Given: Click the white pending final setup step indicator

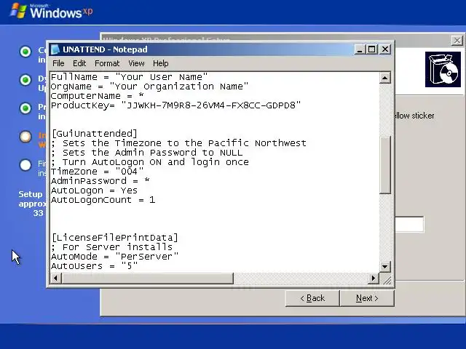Looking at the screenshot, I should coord(25,165).
